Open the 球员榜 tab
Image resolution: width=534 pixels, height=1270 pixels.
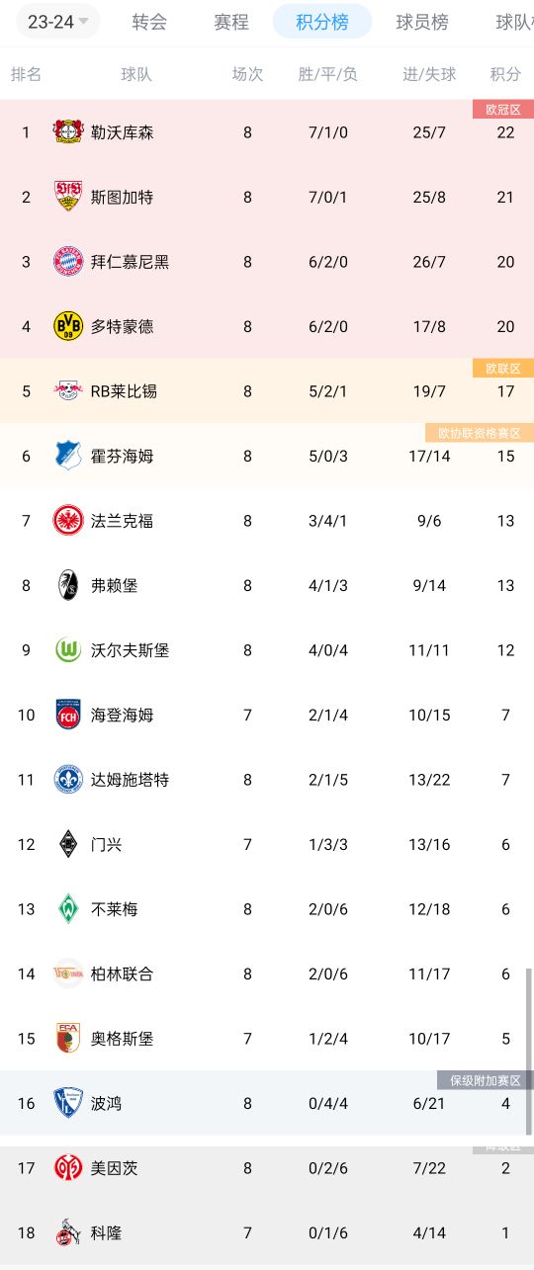point(422,22)
